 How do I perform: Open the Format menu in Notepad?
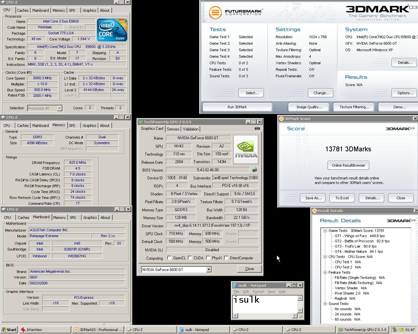pyautogui.click(x=258, y=292)
